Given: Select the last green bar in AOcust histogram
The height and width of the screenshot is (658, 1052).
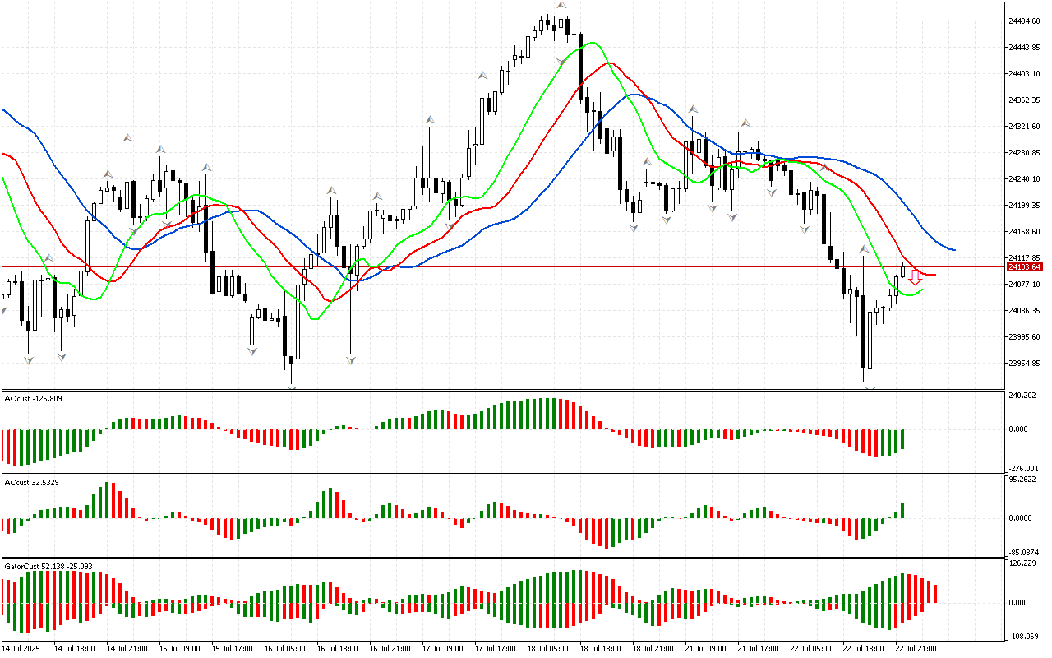Looking at the screenshot, I should 902,439.
